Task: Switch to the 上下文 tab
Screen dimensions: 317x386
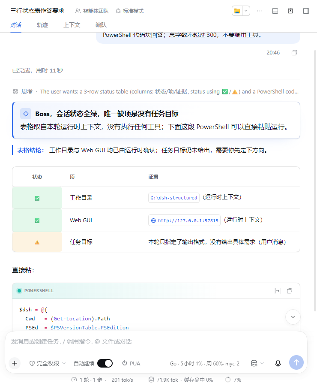Action: pos(72,25)
